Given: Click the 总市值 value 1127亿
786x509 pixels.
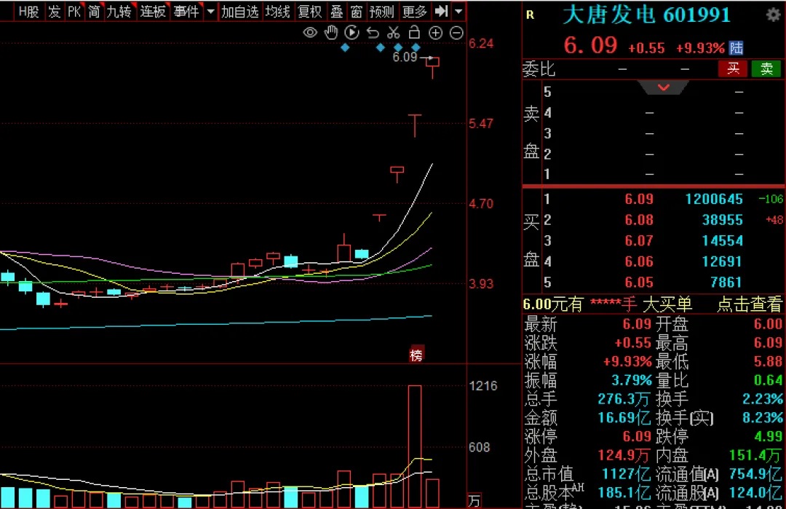Looking at the screenshot, I should pos(626,474).
